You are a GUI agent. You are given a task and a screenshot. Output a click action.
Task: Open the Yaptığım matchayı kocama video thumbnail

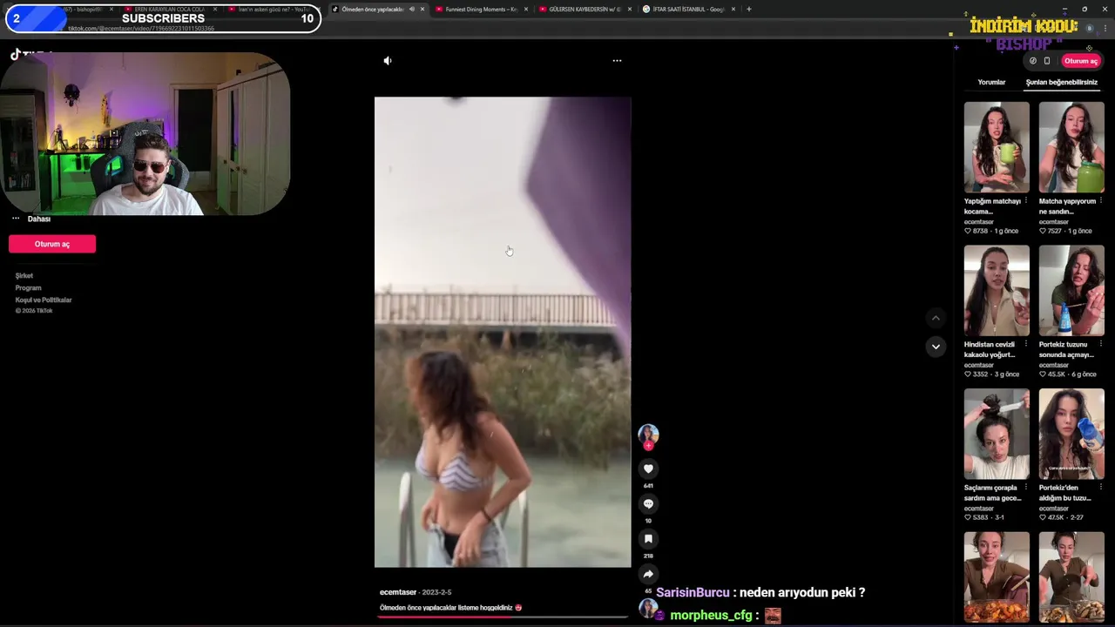point(997,147)
